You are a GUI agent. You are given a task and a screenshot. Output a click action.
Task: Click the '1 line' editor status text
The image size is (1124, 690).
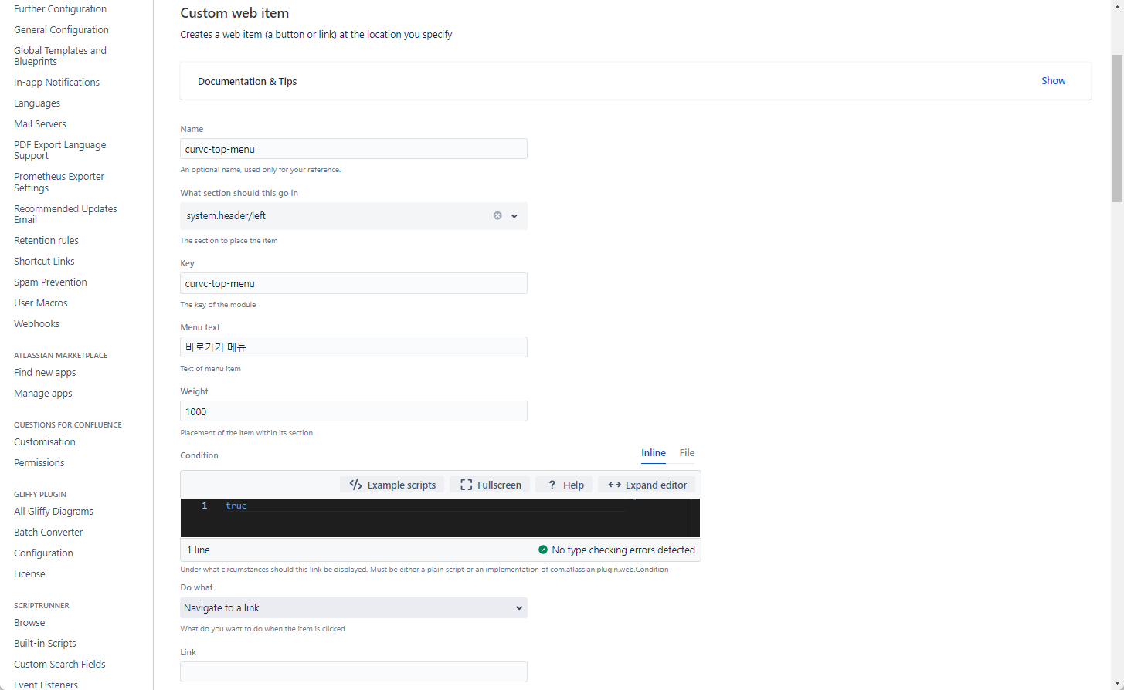click(x=199, y=550)
